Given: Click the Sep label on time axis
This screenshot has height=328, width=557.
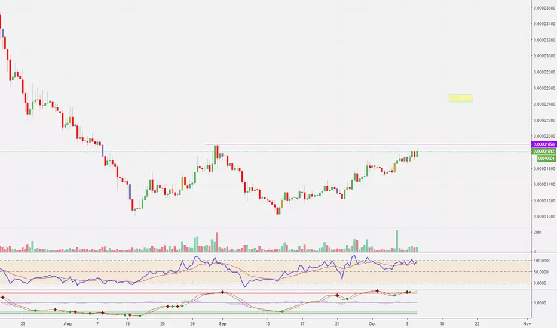Looking at the screenshot, I should [x=222, y=324].
